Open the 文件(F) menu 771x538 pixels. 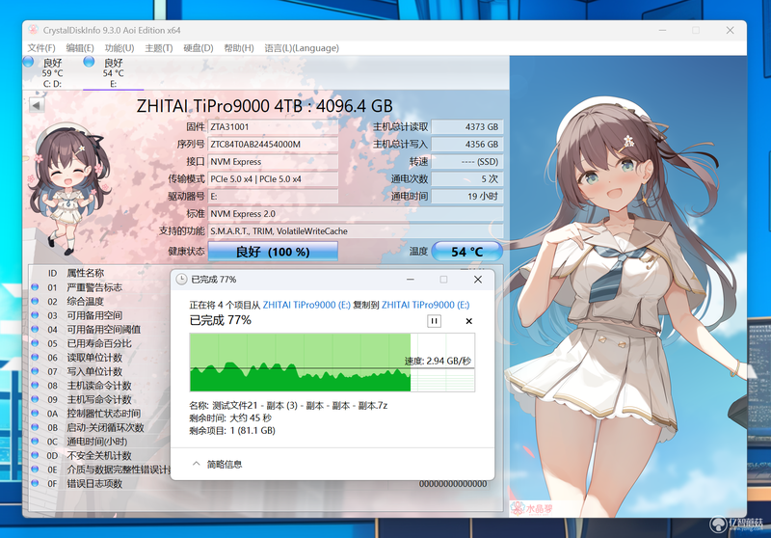point(41,47)
